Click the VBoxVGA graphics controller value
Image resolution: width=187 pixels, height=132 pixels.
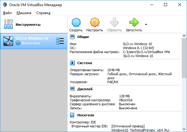126,100
